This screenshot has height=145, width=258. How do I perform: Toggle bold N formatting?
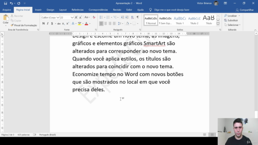tap(44, 23)
